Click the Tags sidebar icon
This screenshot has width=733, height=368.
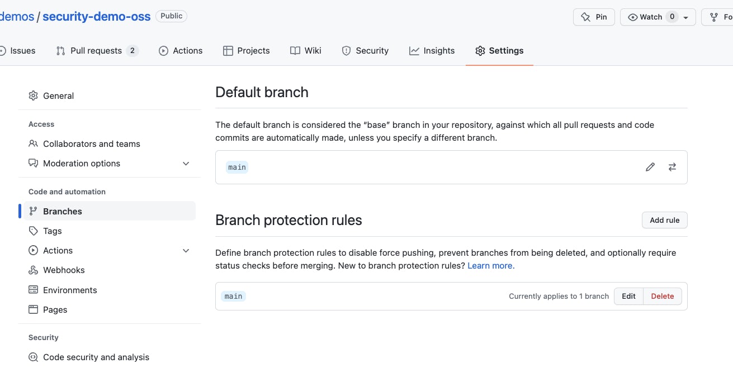coord(33,231)
